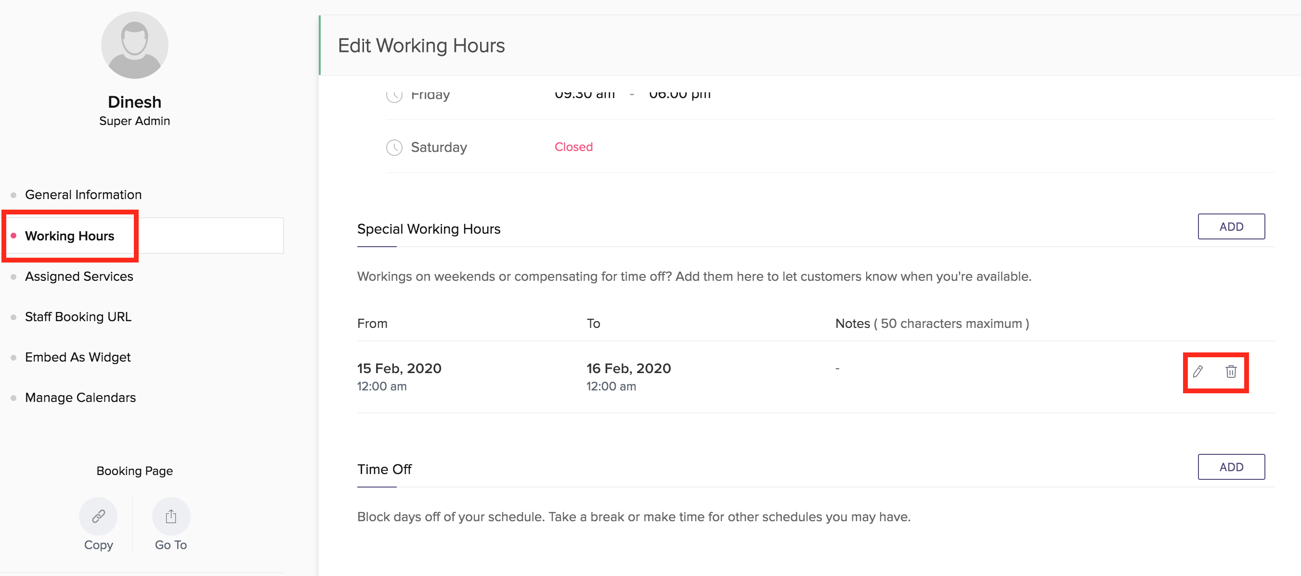Go to Staff Booking URL section
The width and height of the screenshot is (1301, 576).
[x=78, y=317]
